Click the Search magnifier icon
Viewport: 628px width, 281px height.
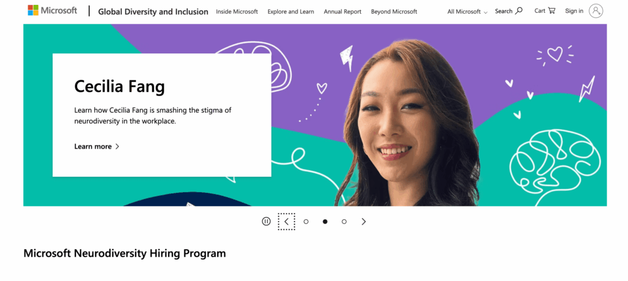coord(519,11)
